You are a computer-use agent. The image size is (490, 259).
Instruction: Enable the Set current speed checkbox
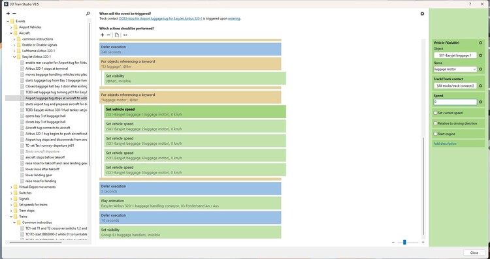tap(435, 113)
